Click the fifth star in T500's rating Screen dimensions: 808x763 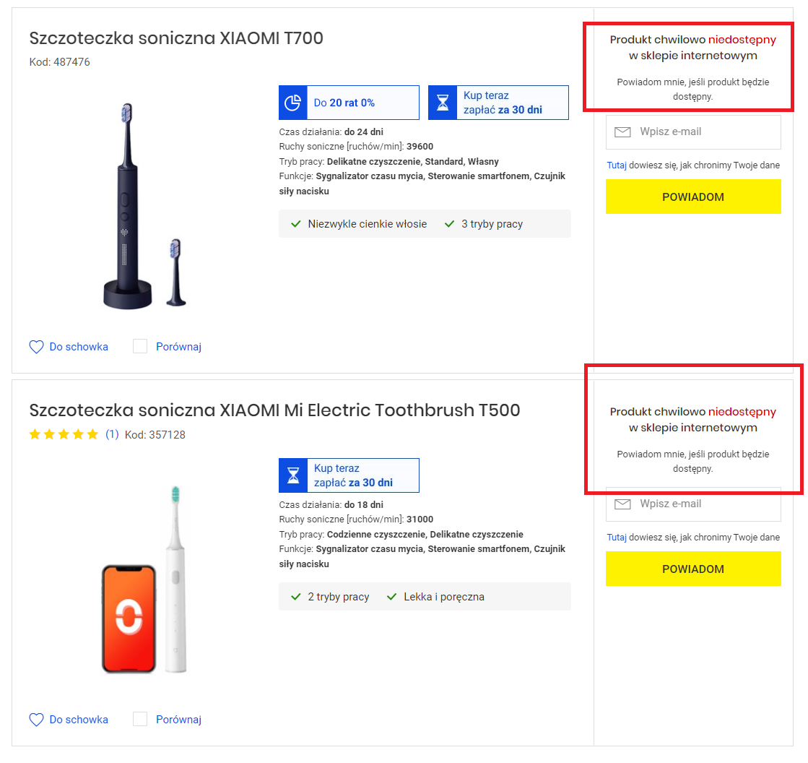coord(92,434)
